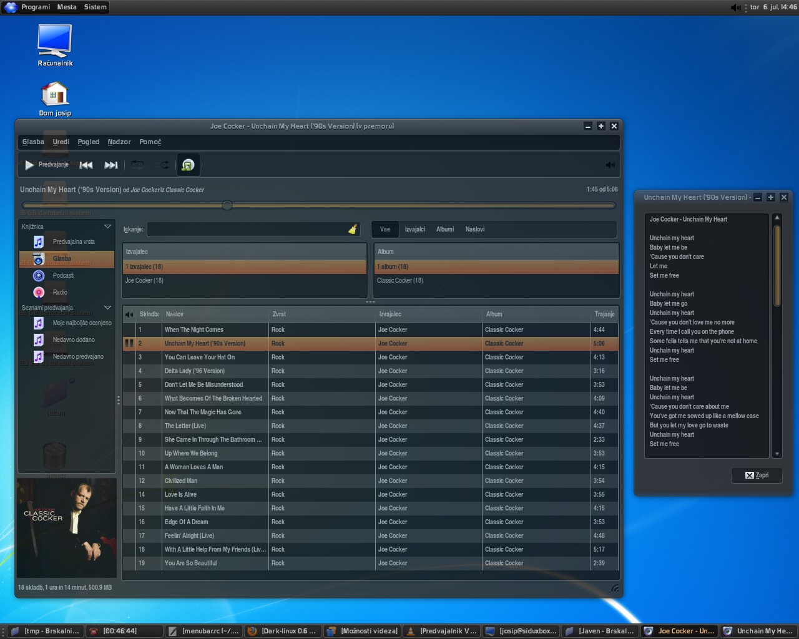
Task: Click the scroll down arrow in lyrics window
Action: [x=777, y=454]
